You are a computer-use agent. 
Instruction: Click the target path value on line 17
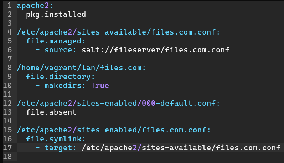[x=181, y=147]
